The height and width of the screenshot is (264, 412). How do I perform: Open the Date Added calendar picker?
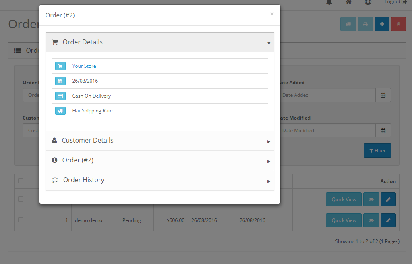tap(383, 95)
